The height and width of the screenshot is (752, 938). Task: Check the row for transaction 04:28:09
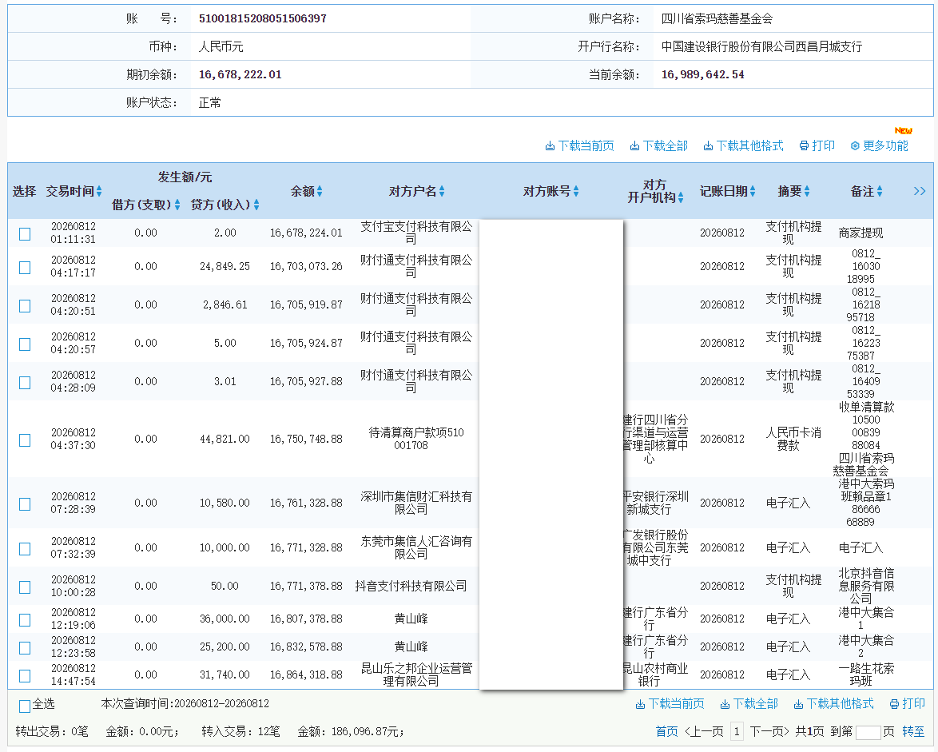(25, 382)
